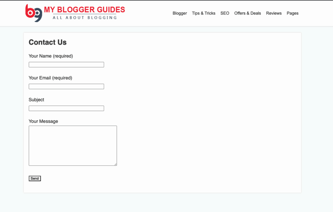Submit the form with Send button
Screen dimensions: 333x212
[x=34, y=179]
